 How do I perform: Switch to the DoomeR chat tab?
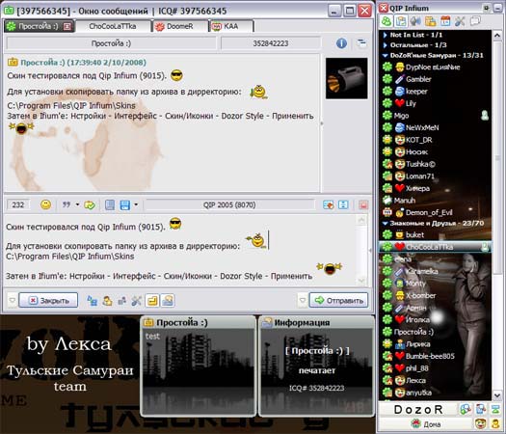coord(179,26)
